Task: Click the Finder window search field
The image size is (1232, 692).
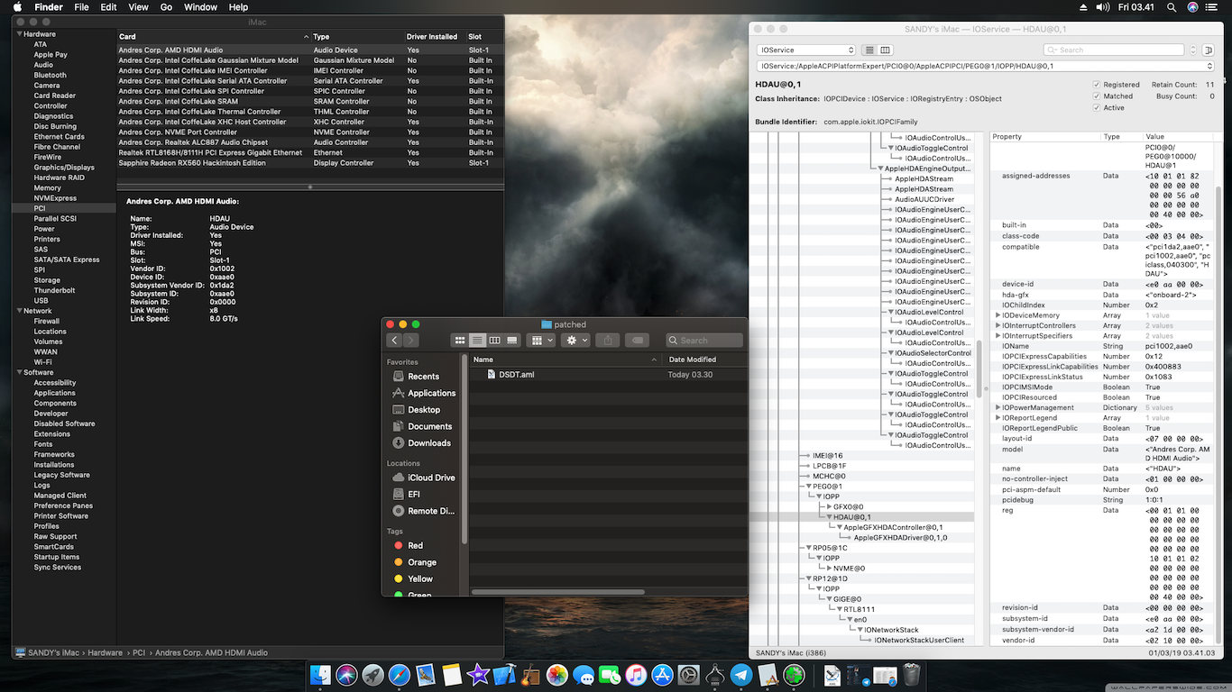Action: [704, 341]
